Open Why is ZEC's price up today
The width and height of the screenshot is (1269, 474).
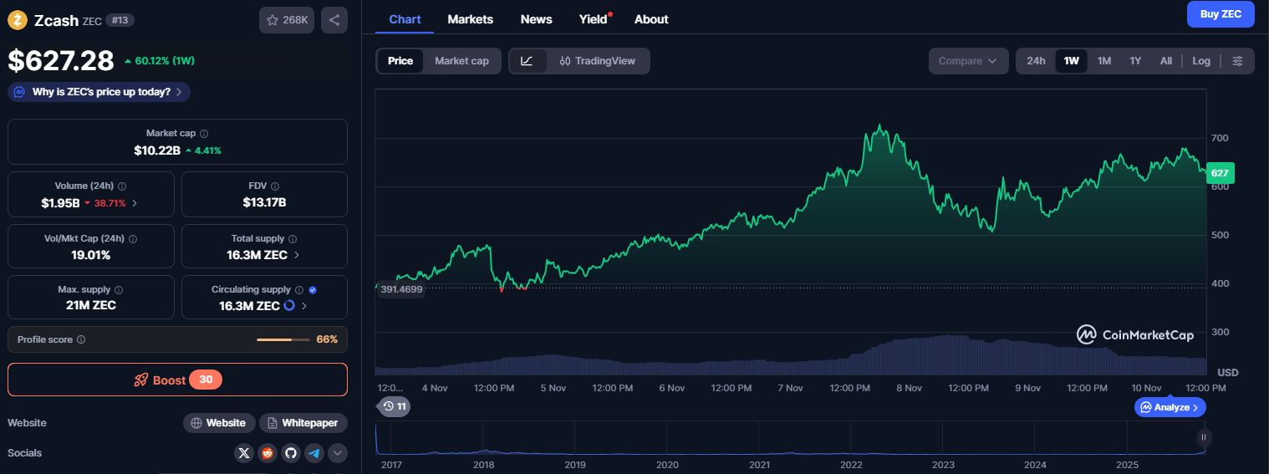click(99, 92)
